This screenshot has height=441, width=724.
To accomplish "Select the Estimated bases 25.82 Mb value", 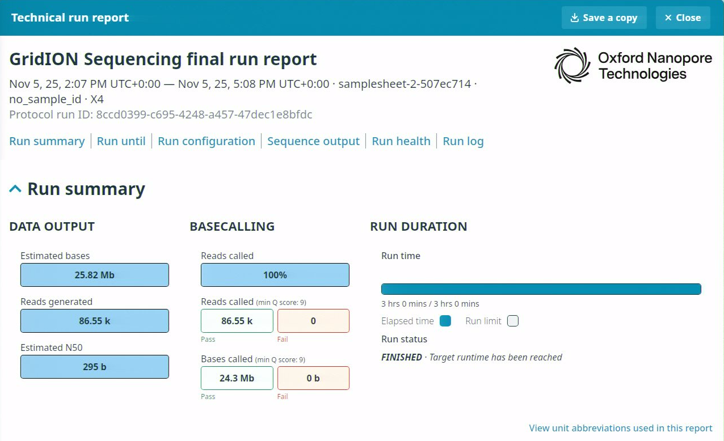I will tap(95, 275).
